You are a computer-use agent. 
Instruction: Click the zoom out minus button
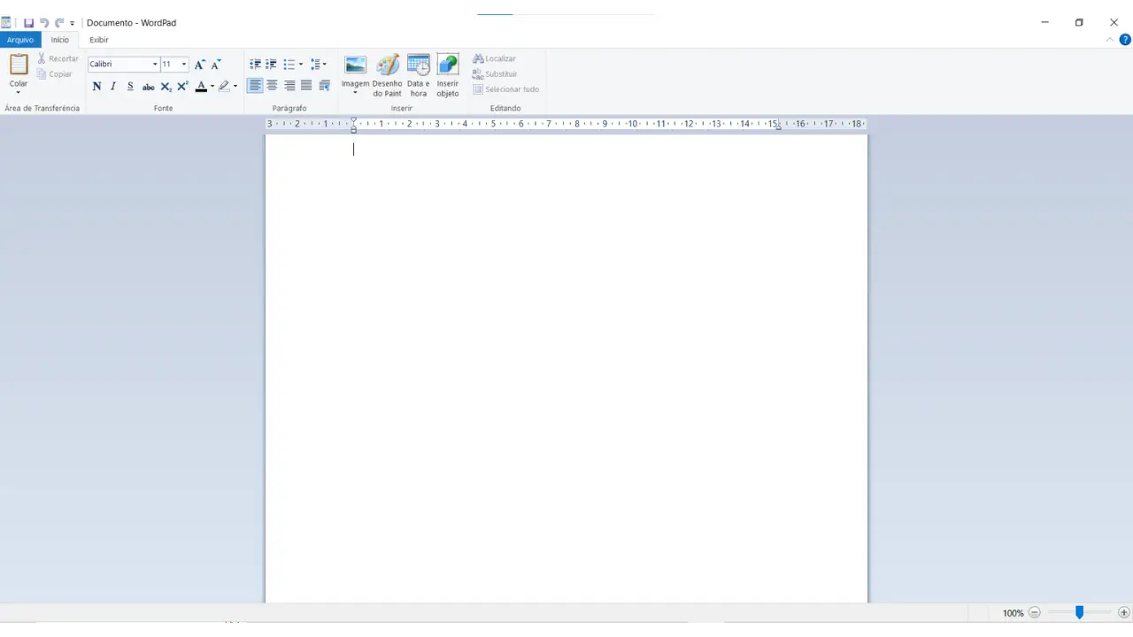point(1034,612)
